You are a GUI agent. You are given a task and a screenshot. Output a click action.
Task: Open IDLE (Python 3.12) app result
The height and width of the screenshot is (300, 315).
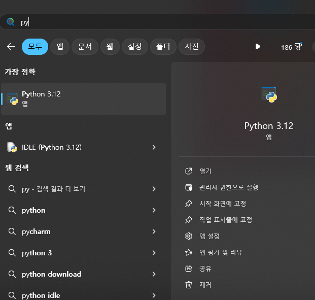click(83, 147)
